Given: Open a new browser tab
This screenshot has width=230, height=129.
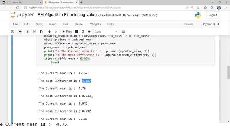Looking at the screenshot, I should pos(82,3).
